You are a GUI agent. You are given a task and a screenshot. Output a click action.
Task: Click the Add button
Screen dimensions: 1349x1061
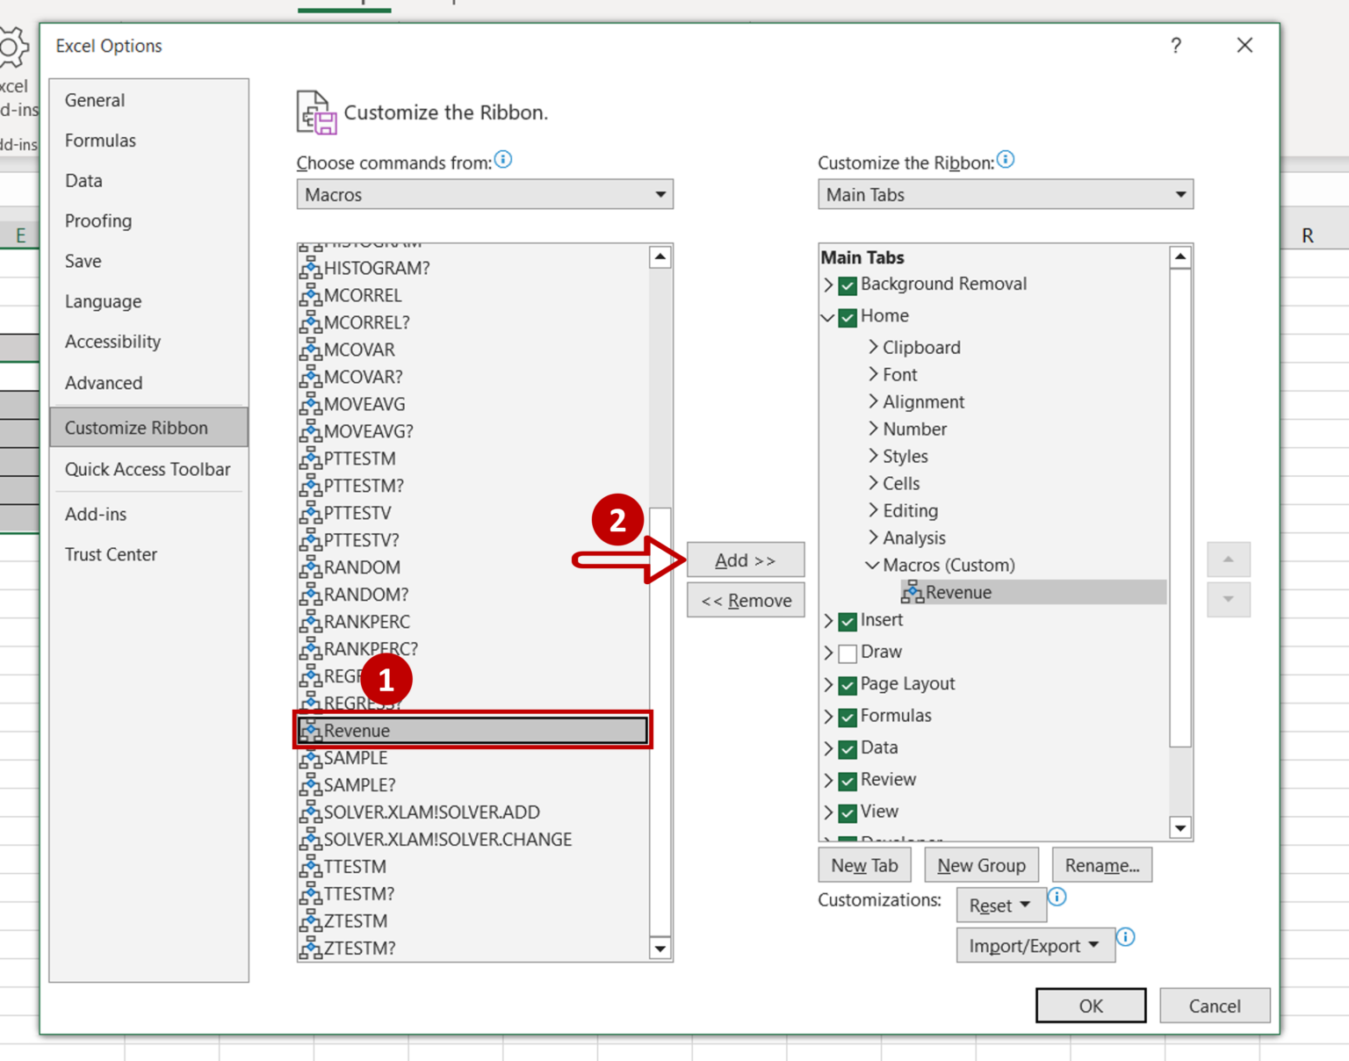pos(745,559)
